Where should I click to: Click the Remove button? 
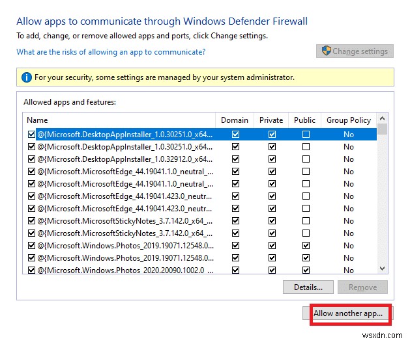click(362, 287)
